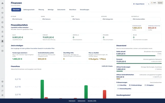Click the database stack icon in sidebar
The image size is (165, 103).
2,51
